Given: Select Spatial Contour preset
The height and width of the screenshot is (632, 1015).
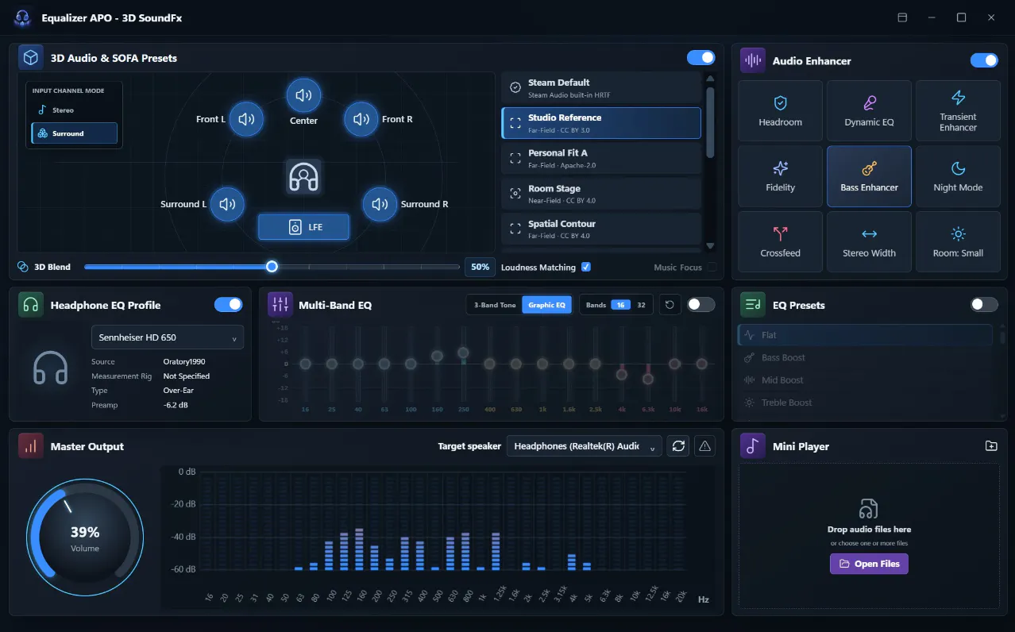Looking at the screenshot, I should (x=601, y=229).
